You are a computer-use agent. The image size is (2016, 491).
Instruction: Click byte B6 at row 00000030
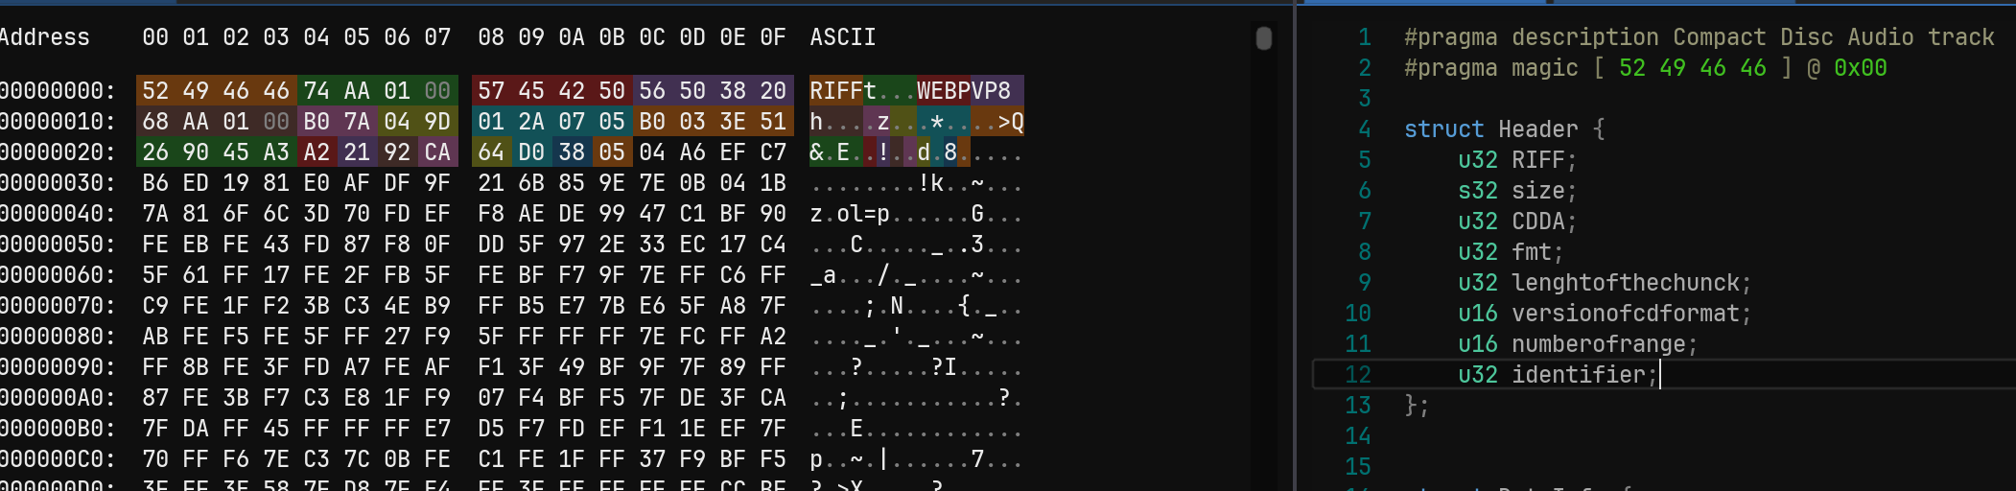(155, 182)
